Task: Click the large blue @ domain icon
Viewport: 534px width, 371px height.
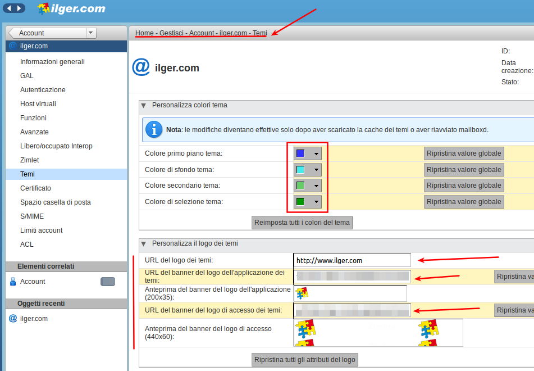Action: 141,67
